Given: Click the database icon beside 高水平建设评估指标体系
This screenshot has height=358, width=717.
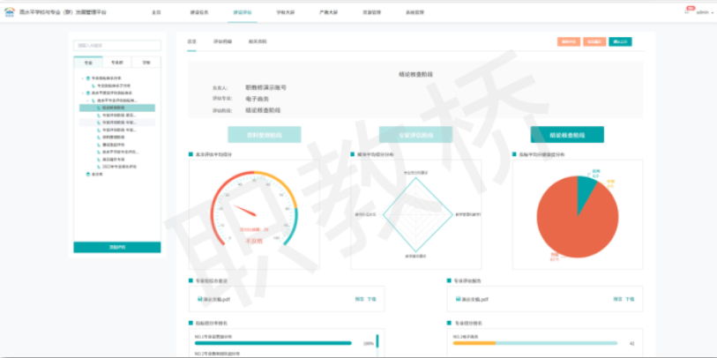Looking at the screenshot, I should 88,93.
